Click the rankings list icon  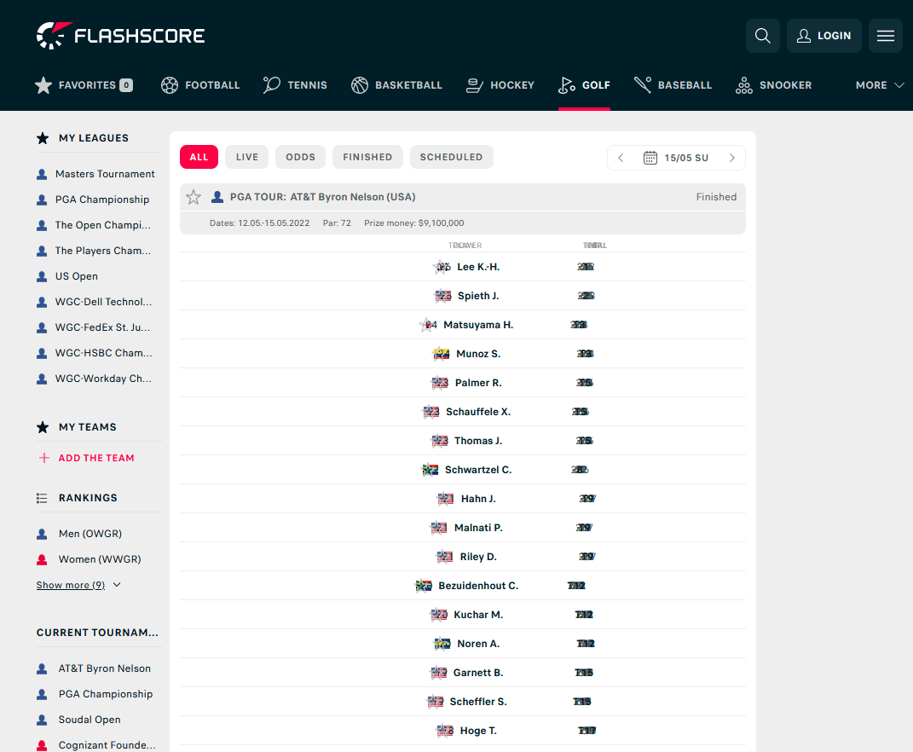pos(42,498)
